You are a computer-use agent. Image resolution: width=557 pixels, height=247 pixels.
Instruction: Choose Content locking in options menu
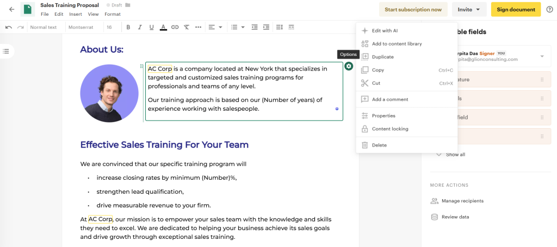coord(389,129)
